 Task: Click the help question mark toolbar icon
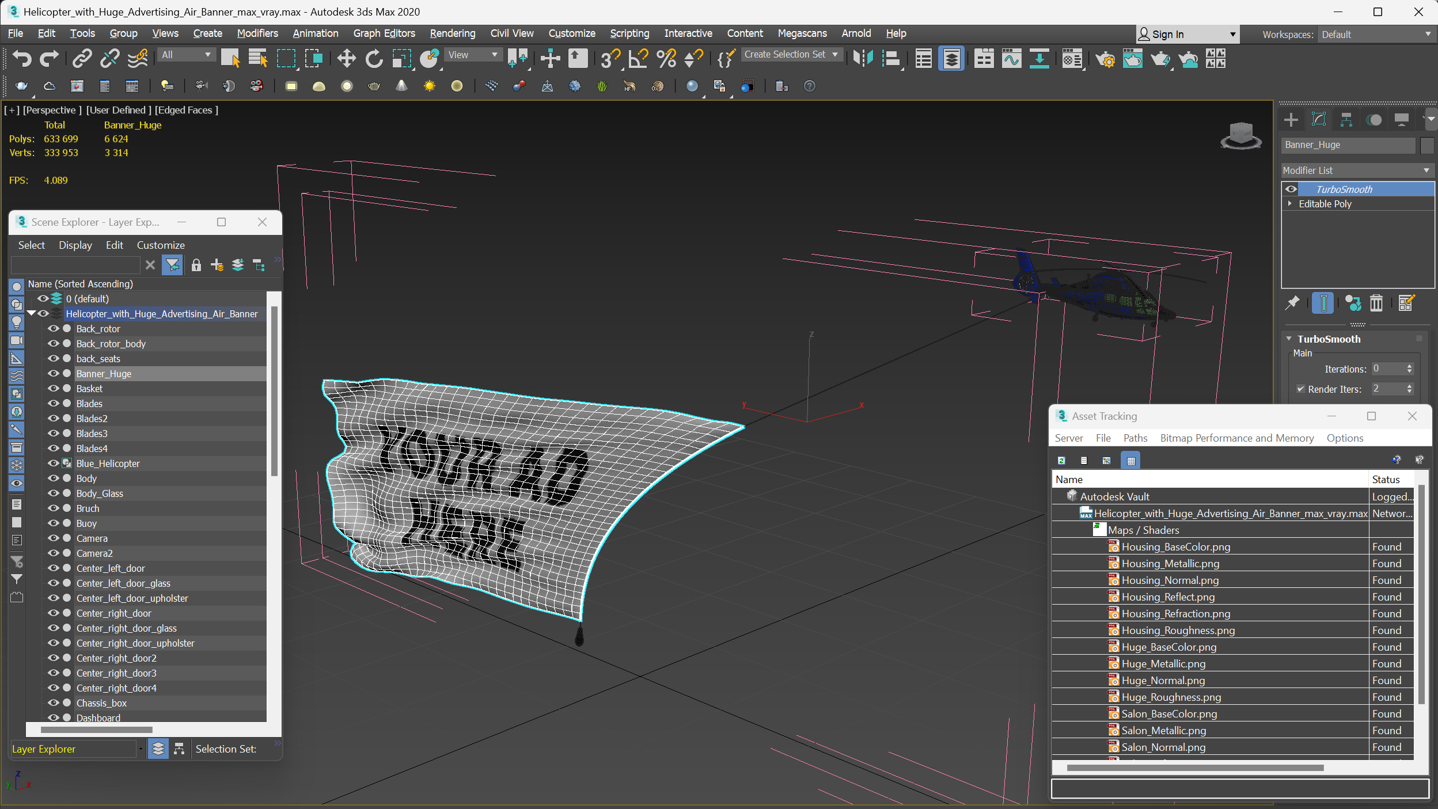point(810,86)
